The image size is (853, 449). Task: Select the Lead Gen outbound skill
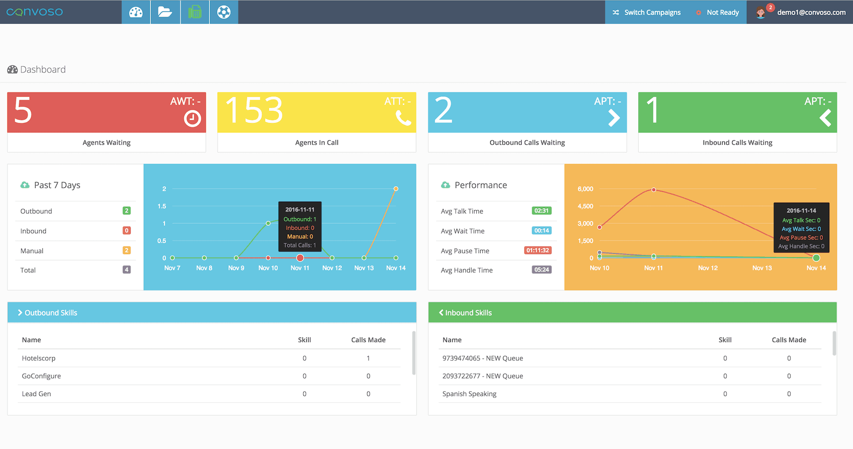(x=209, y=394)
